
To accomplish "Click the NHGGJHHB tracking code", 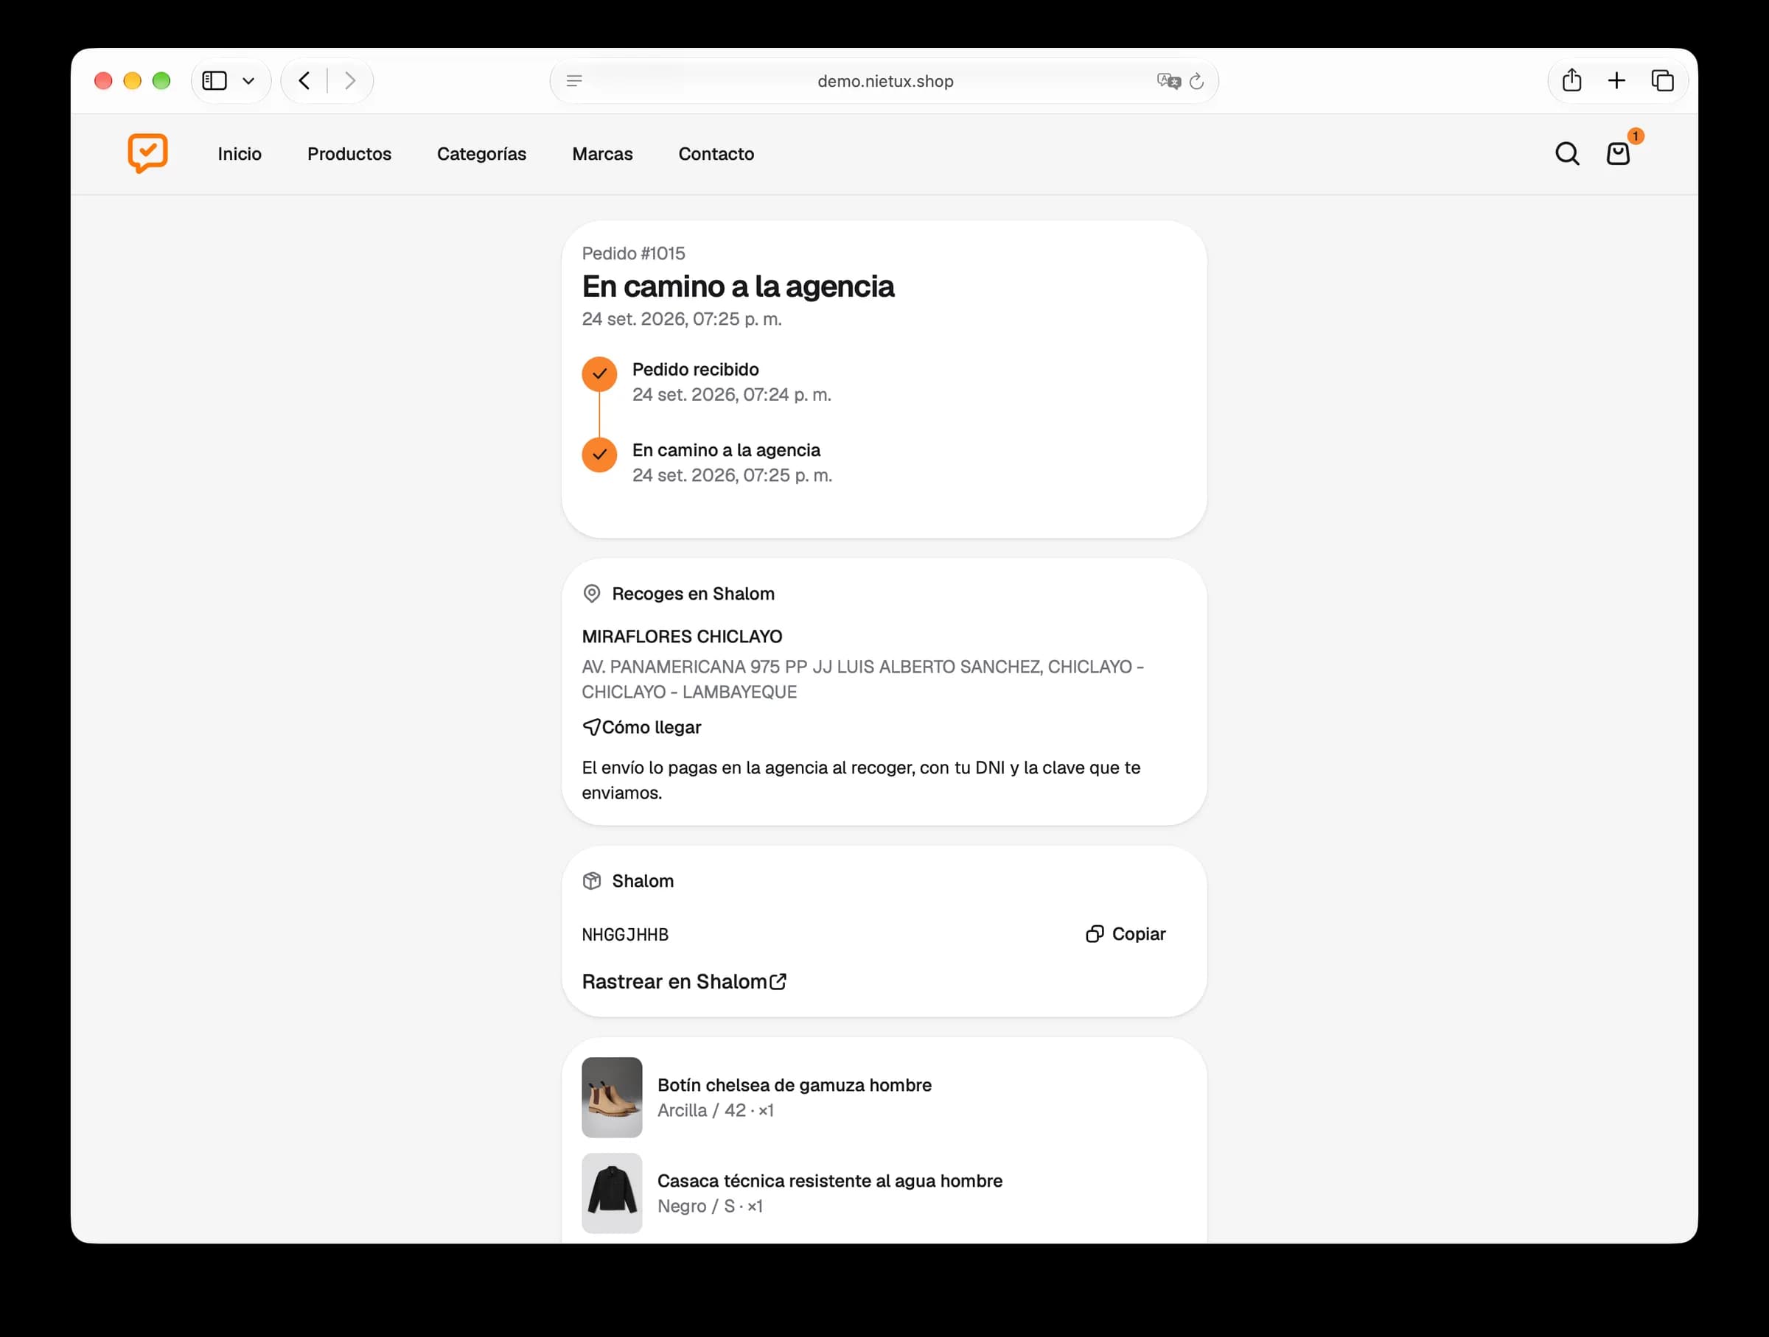I will (x=625, y=934).
